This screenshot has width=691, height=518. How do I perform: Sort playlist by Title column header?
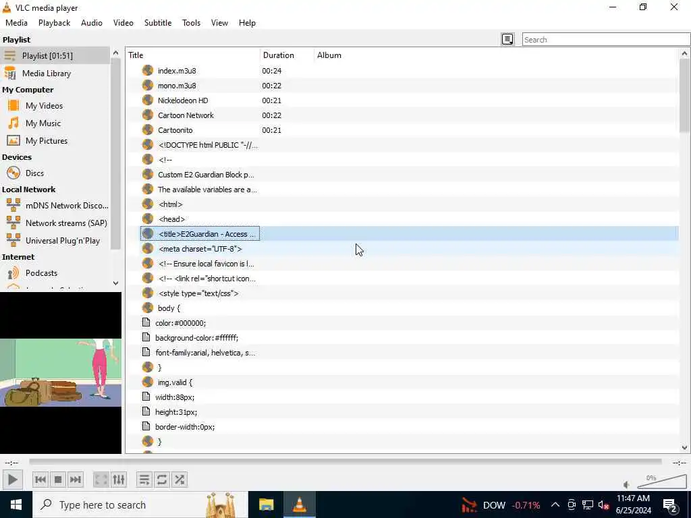click(193, 55)
